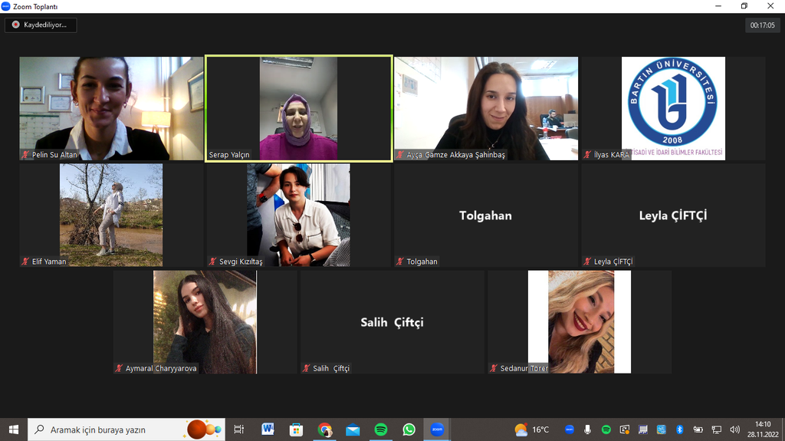
Task: Click the Zoom icon in the taskbar
Action: 437,429
